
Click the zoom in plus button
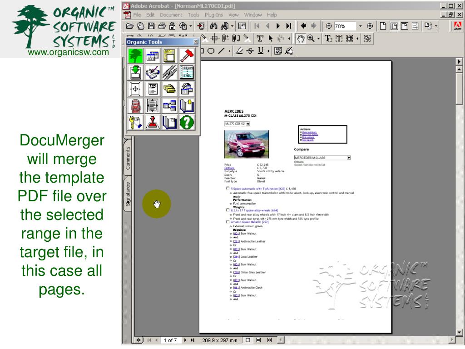370,26
